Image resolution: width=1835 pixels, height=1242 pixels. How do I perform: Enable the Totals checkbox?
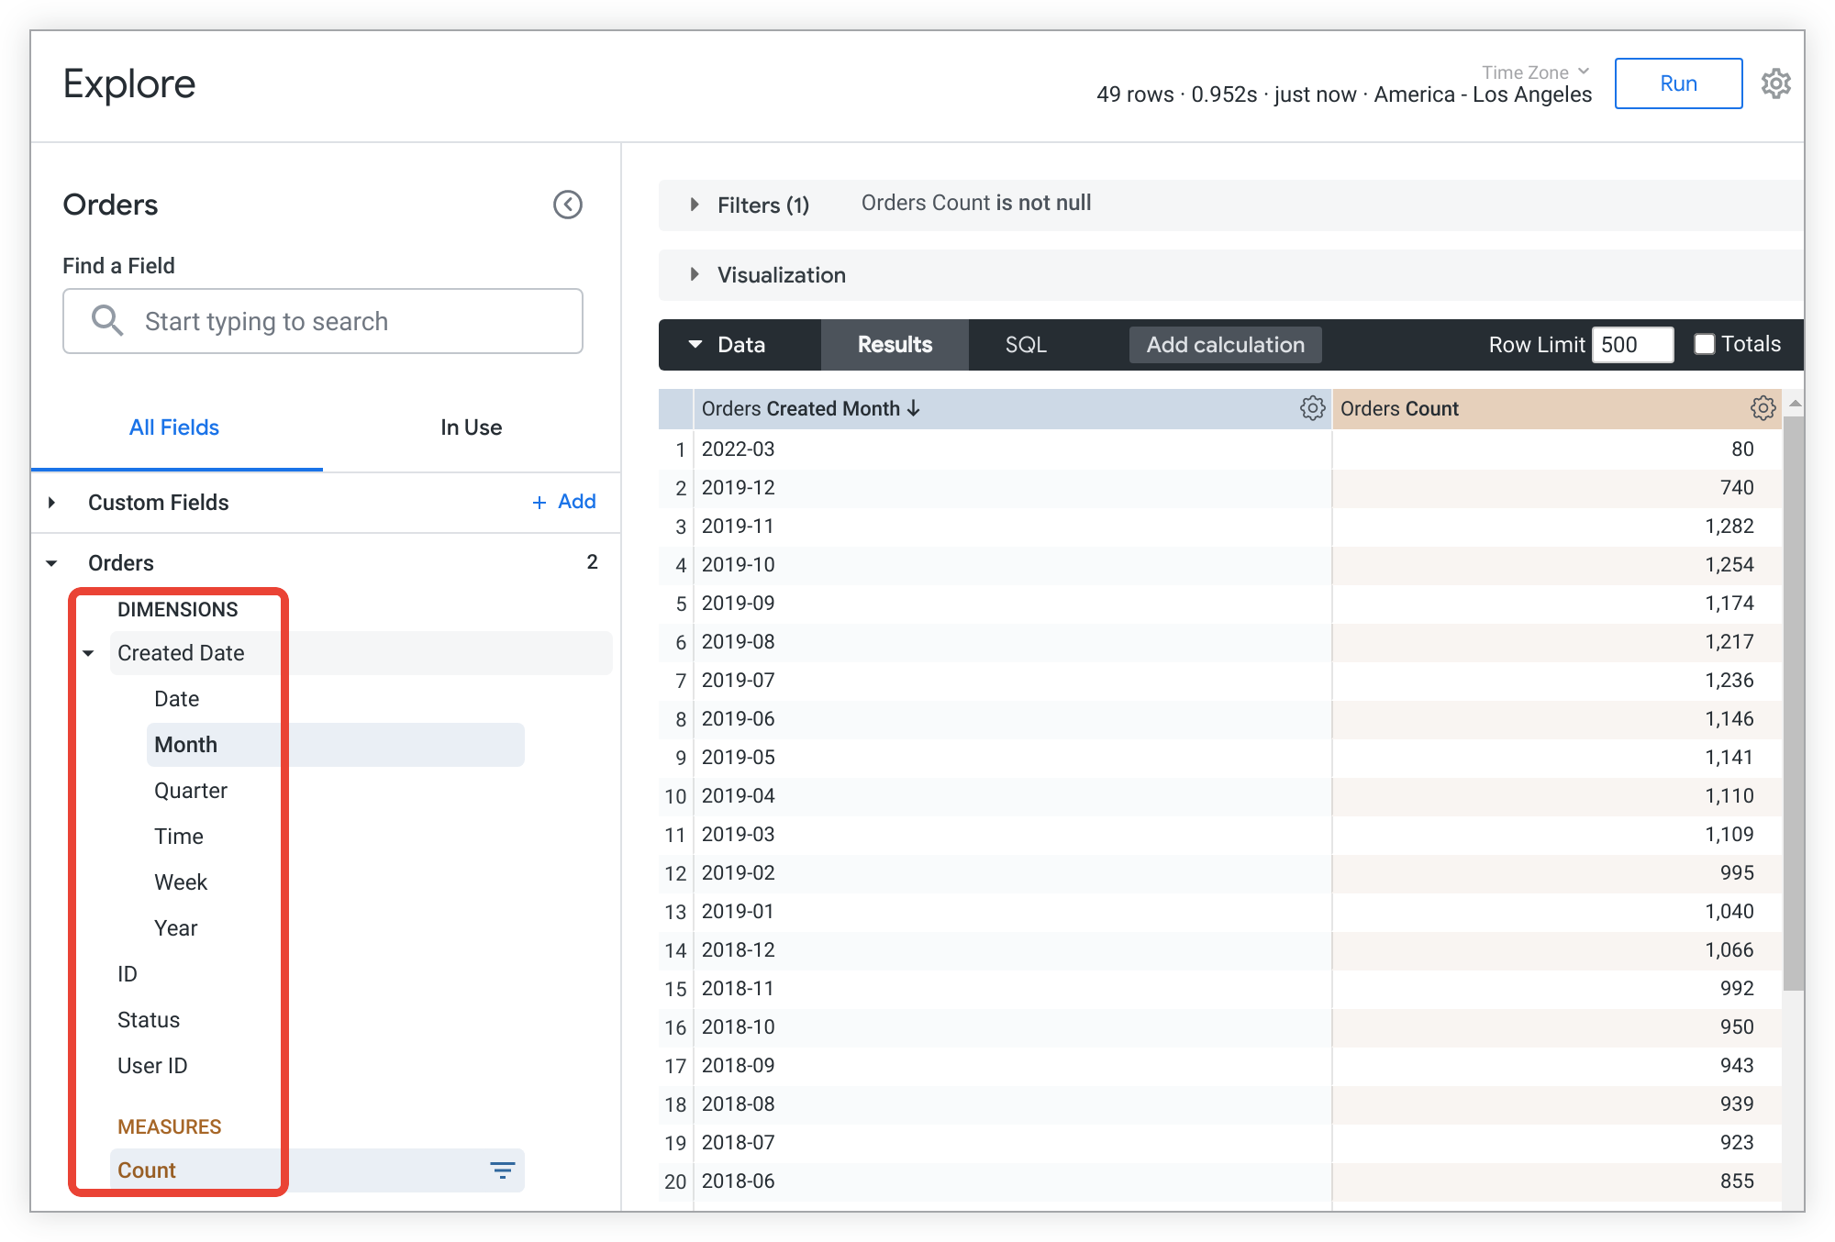coord(1704,344)
